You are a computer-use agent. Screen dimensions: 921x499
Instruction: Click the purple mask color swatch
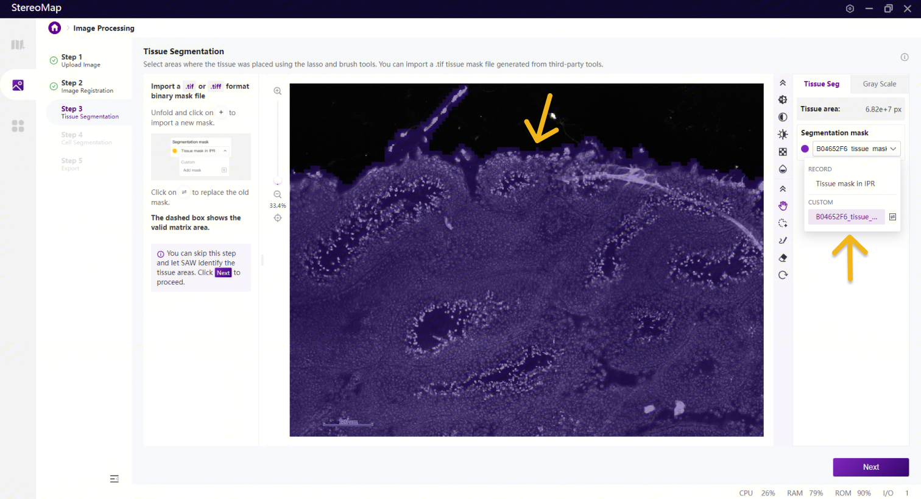[x=805, y=149]
